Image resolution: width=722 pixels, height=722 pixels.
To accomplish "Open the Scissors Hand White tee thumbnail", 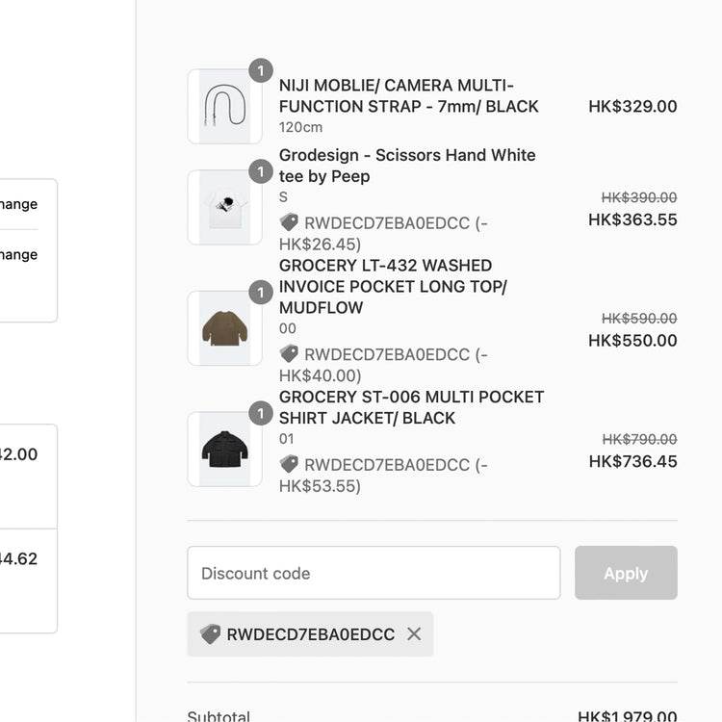I will point(224,208).
